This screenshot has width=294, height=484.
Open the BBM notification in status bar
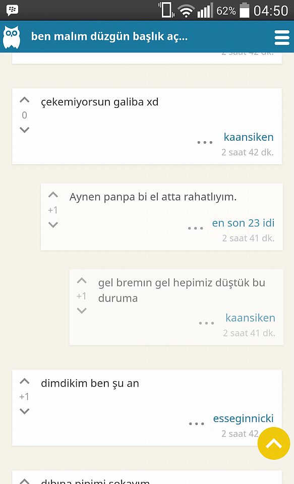click(12, 11)
